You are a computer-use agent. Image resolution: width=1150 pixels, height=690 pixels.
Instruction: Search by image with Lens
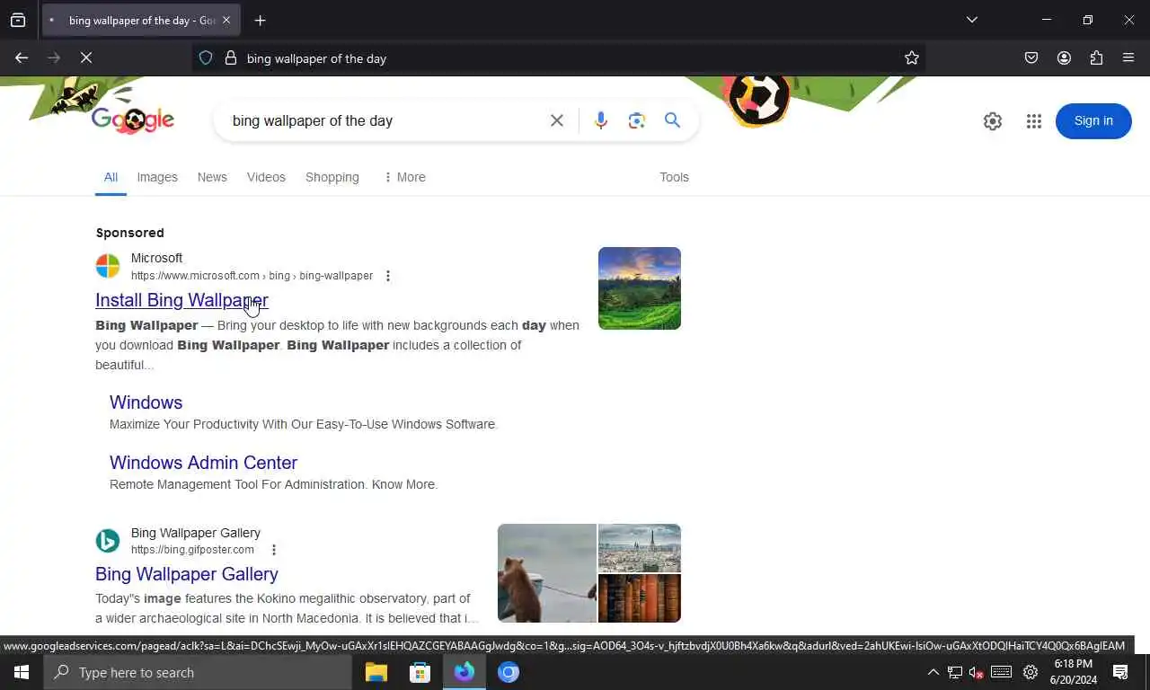pos(637,120)
